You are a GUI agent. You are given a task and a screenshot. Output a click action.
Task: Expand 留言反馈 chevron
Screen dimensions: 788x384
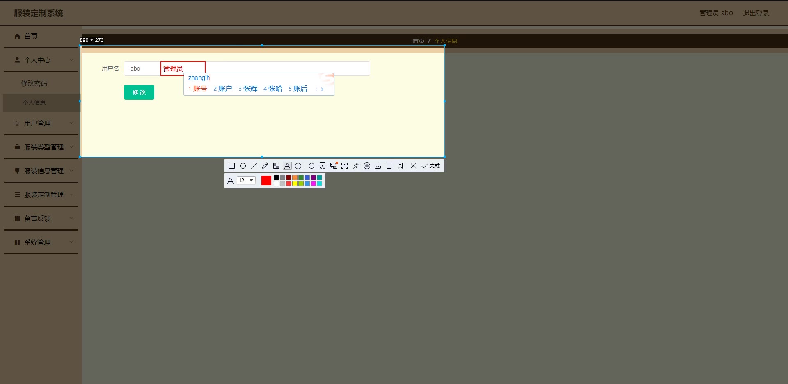(x=71, y=218)
